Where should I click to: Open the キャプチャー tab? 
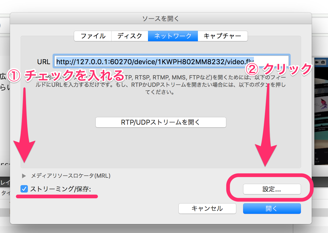[x=222, y=36]
